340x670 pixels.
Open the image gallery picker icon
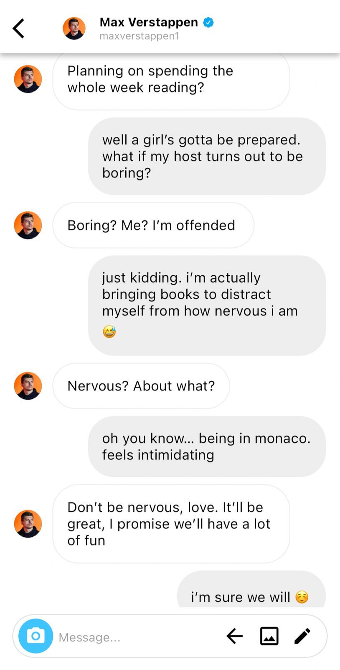click(x=269, y=636)
